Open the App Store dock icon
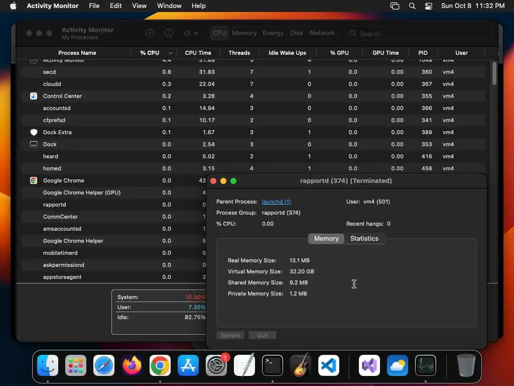514x386 pixels. point(188,365)
